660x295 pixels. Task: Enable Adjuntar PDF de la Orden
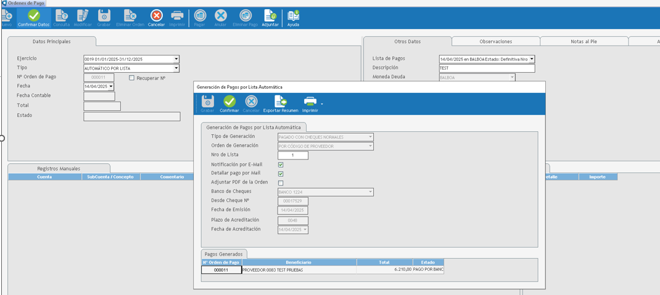click(x=281, y=183)
